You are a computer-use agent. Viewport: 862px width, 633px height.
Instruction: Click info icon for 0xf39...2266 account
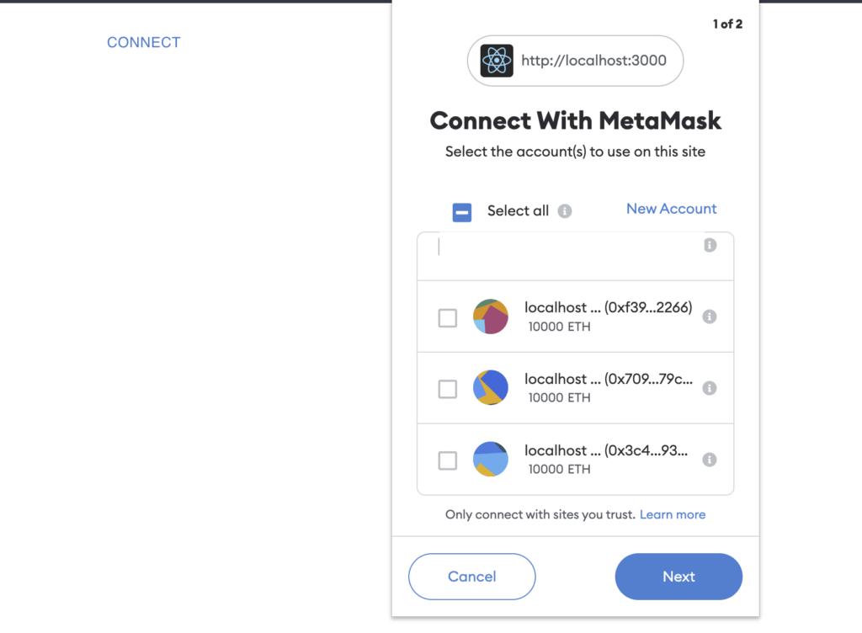[x=710, y=316]
